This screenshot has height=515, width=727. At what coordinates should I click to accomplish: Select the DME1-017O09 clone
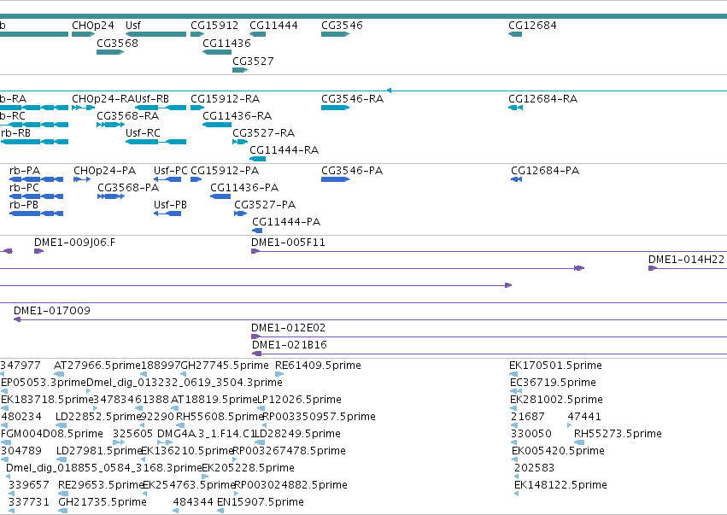(371, 319)
